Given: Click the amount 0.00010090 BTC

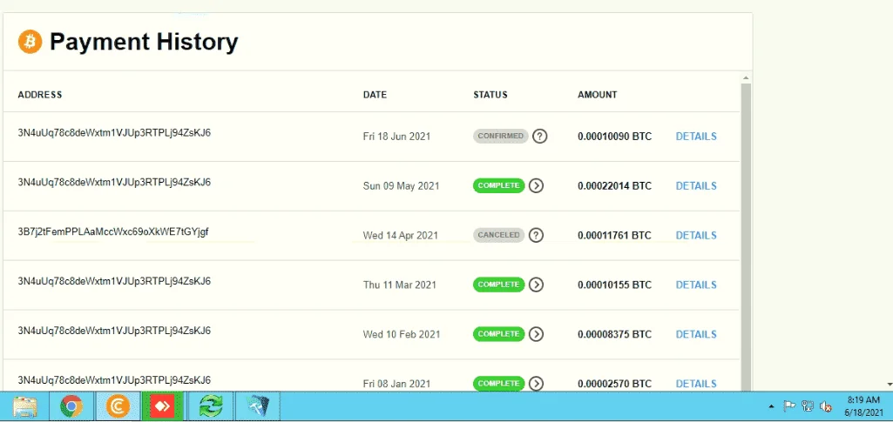Looking at the screenshot, I should [614, 137].
